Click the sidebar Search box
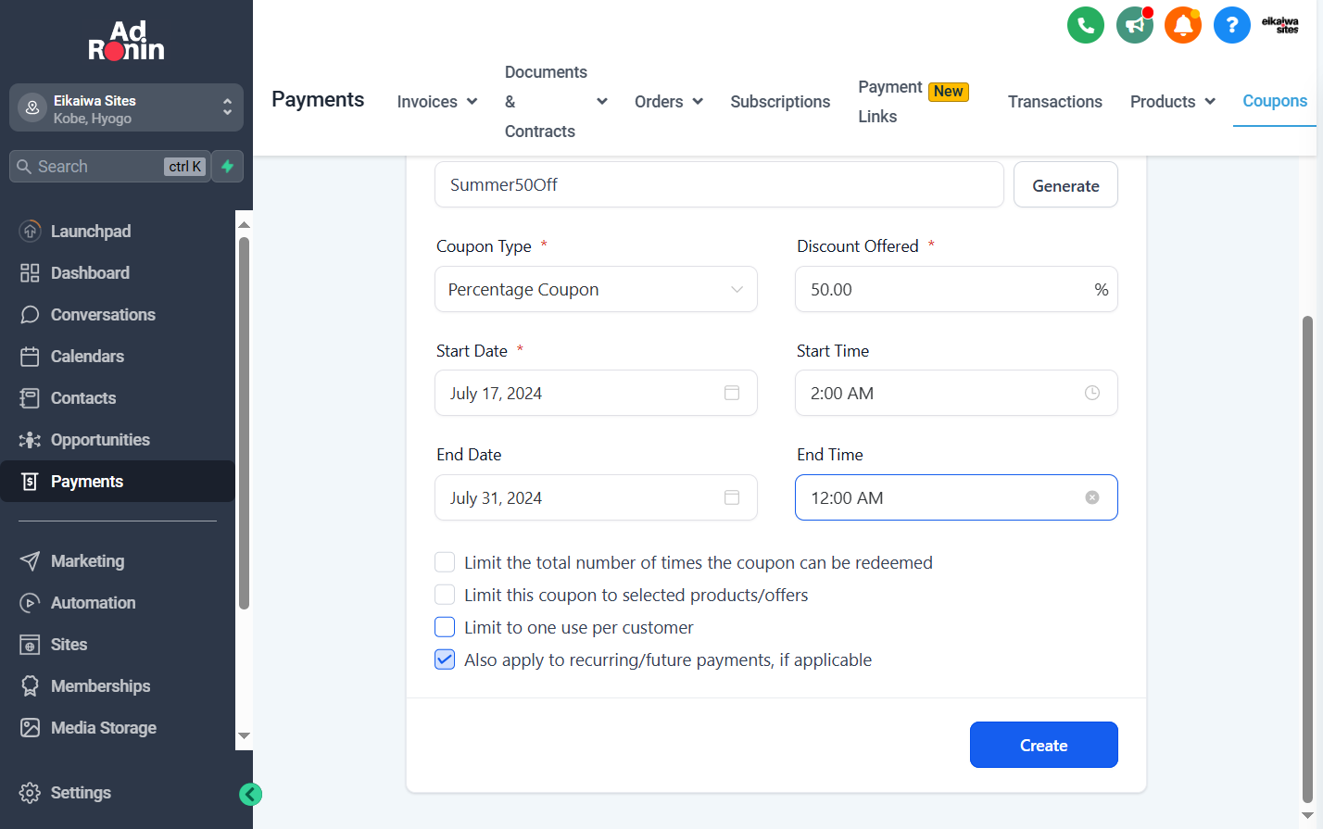The width and height of the screenshot is (1323, 829). tap(109, 167)
